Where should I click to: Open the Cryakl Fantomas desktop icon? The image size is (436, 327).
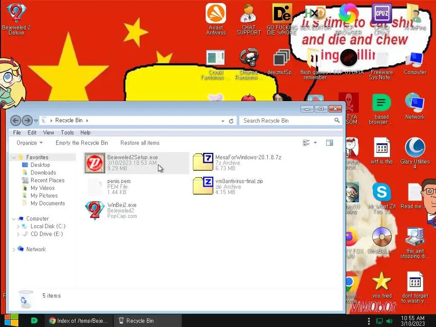coord(215,64)
